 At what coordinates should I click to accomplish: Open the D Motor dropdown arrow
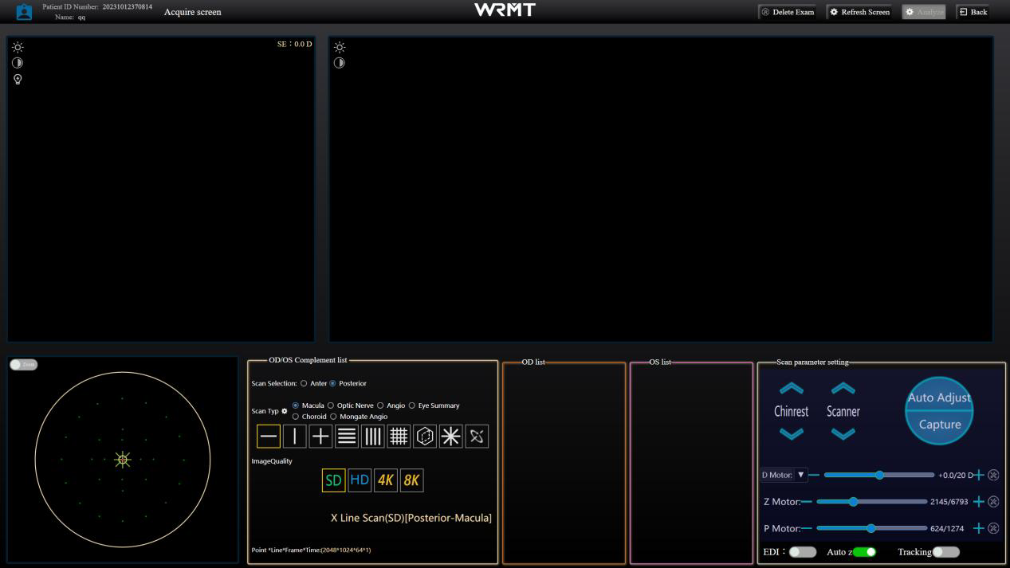tap(801, 475)
